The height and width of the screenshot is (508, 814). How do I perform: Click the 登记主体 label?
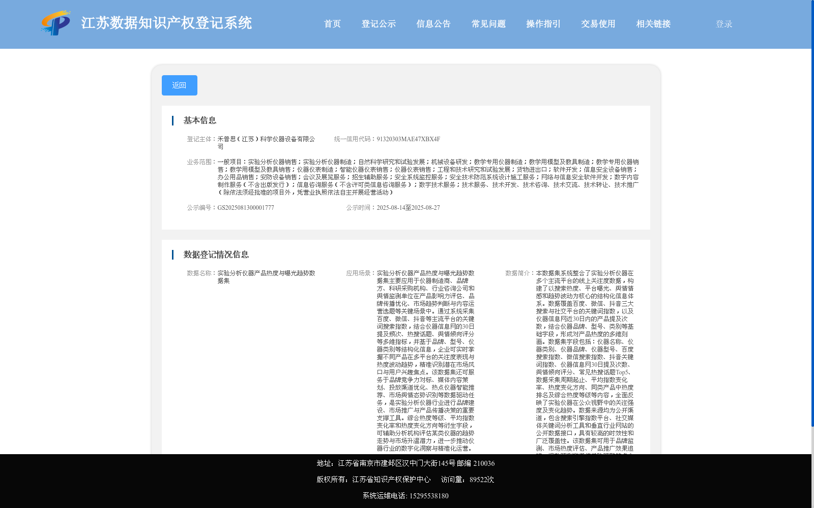[201, 139]
